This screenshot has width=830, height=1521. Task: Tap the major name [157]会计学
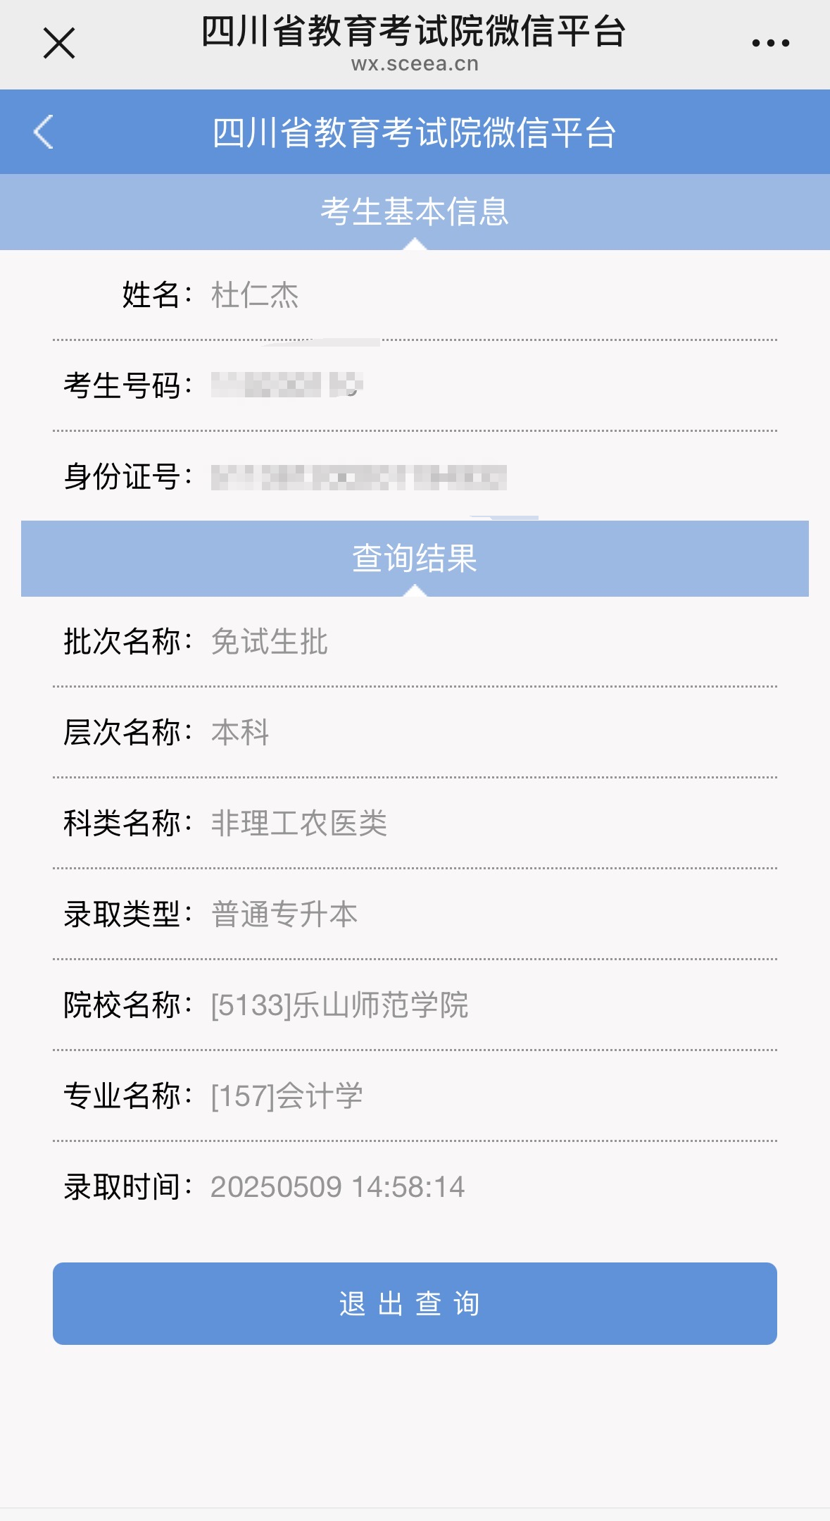click(x=287, y=1096)
